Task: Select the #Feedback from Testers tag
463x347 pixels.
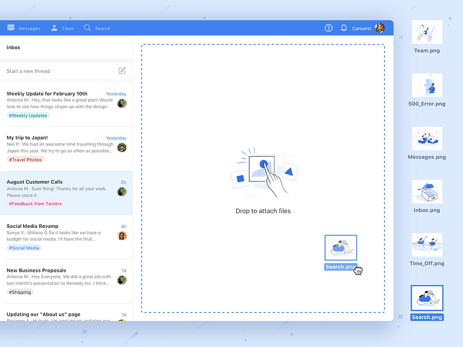Action: tap(34, 203)
